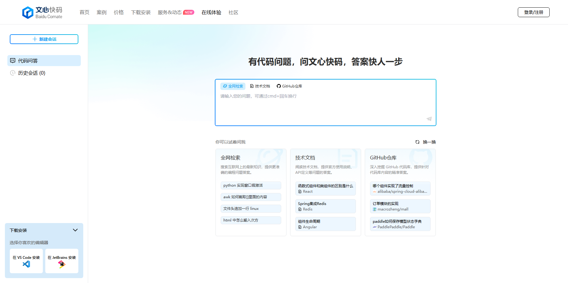
Task: Click the 全网检索 card heading
Action: (230, 158)
